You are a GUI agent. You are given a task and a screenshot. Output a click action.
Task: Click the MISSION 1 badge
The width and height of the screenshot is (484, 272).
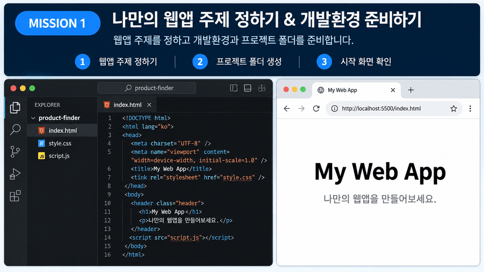coord(57,23)
